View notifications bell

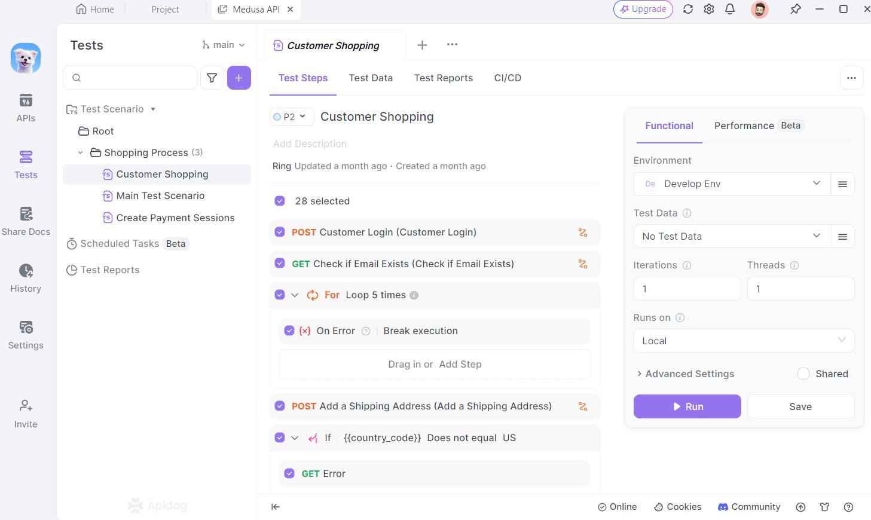coord(730,10)
